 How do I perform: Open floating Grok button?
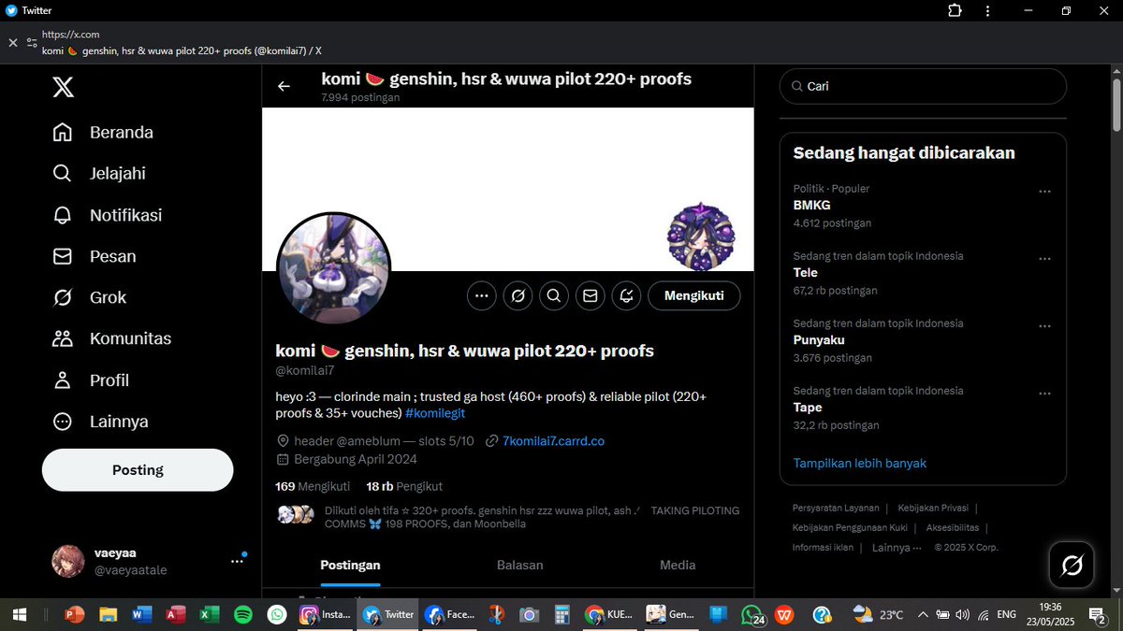click(1072, 565)
